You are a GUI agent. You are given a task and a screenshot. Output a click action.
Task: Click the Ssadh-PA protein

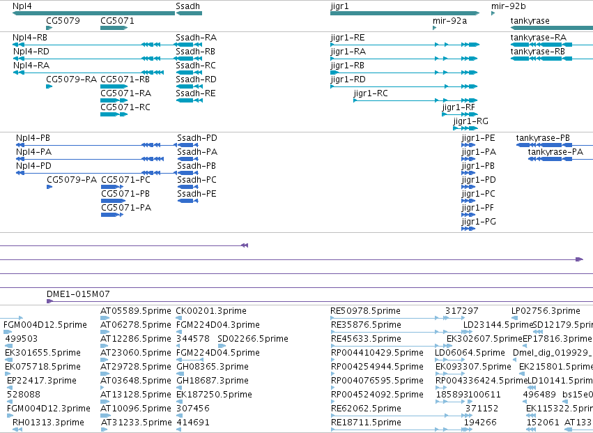tap(188, 159)
